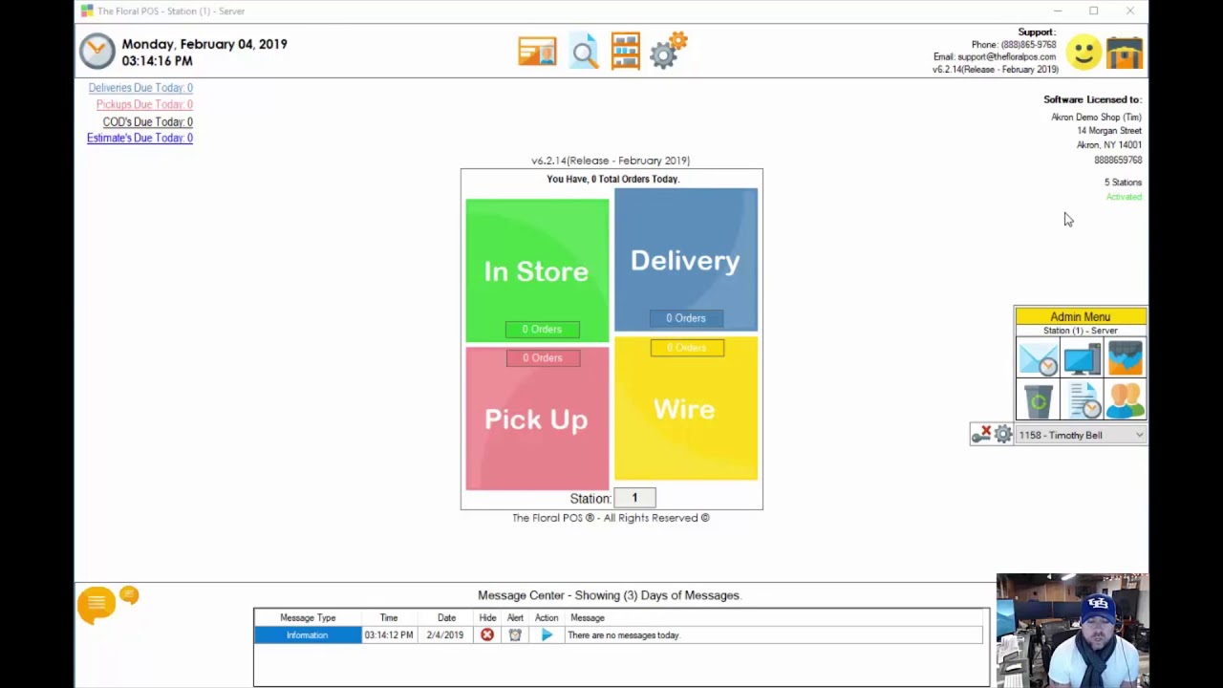Open the inventory shelves icon
The image size is (1223, 688).
(626, 52)
